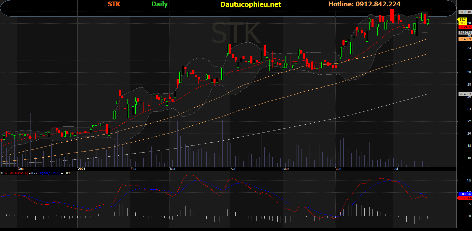Screen dimensions: 472x231
Task: Click the Dautucophieu.net website title
Action: tap(250, 5)
